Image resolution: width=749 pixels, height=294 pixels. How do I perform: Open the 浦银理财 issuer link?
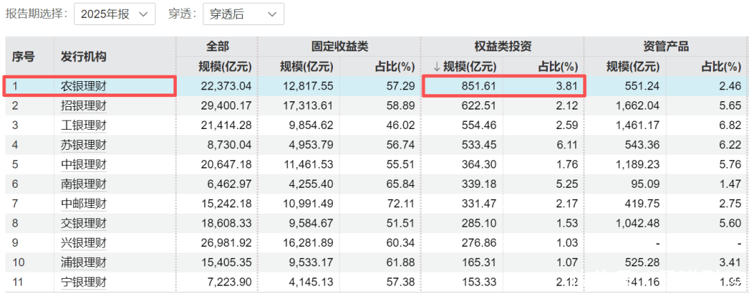pyautogui.click(x=84, y=263)
